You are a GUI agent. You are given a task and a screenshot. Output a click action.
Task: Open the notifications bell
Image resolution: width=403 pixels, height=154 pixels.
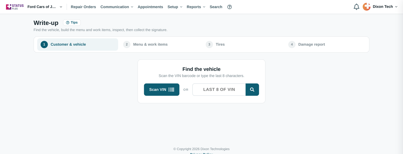click(356, 7)
